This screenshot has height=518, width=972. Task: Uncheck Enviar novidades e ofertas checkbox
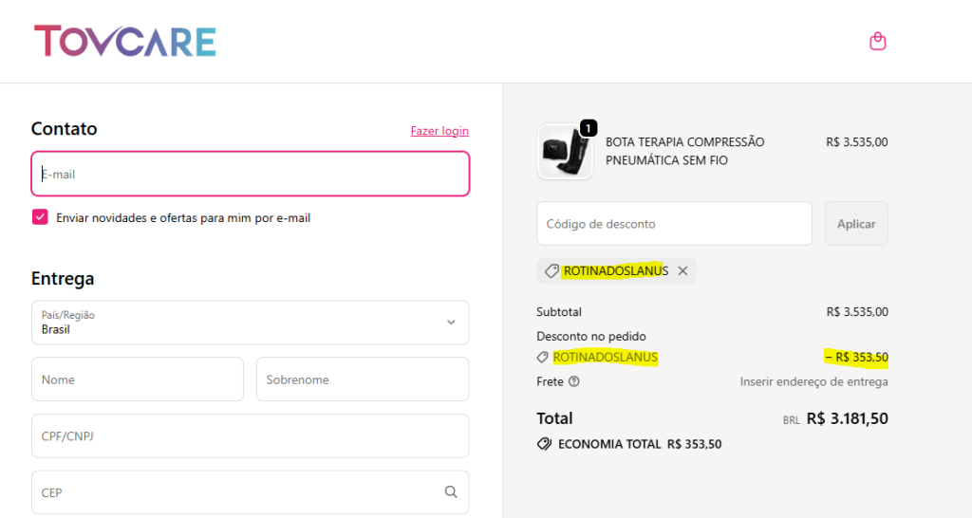[40, 217]
